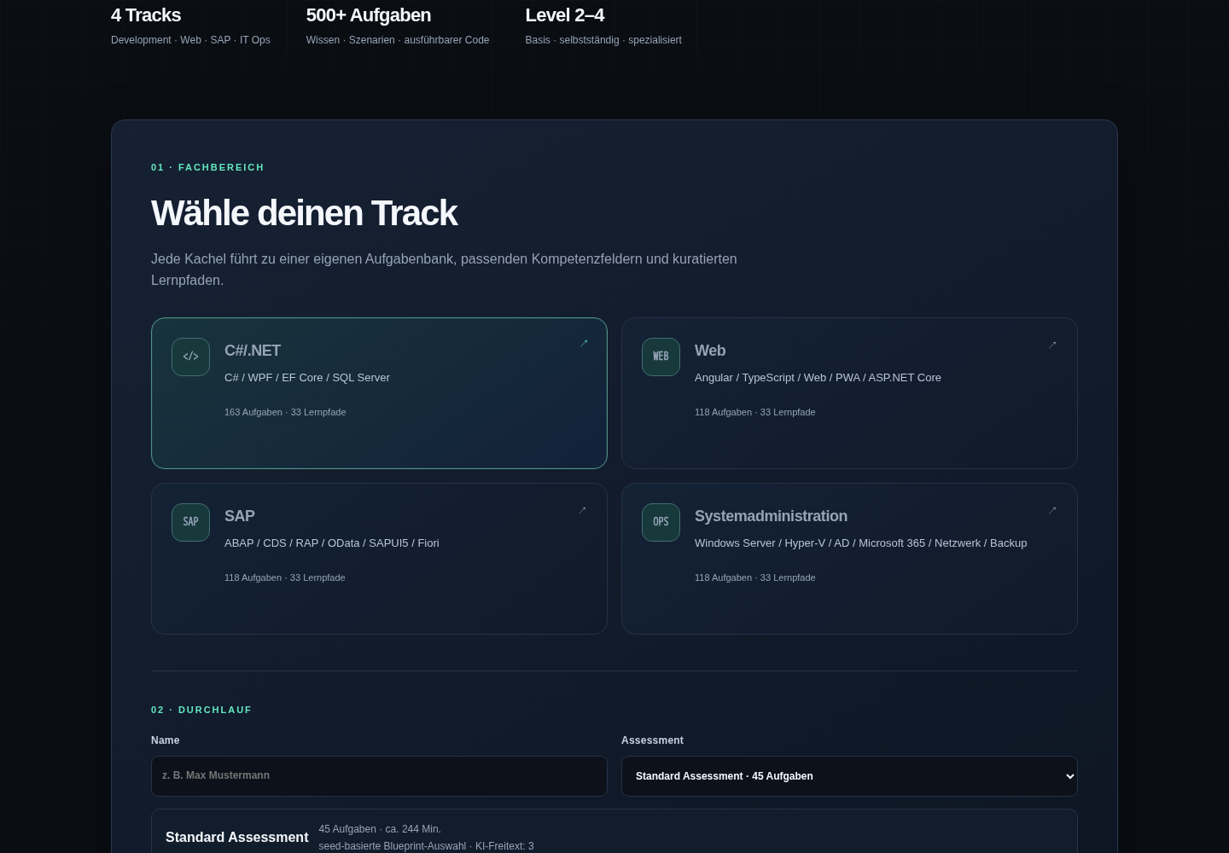This screenshot has height=853, width=1229.
Task: Click "Basis · selbstständig · spezialisiert" subtitle
Action: pyautogui.click(x=603, y=40)
